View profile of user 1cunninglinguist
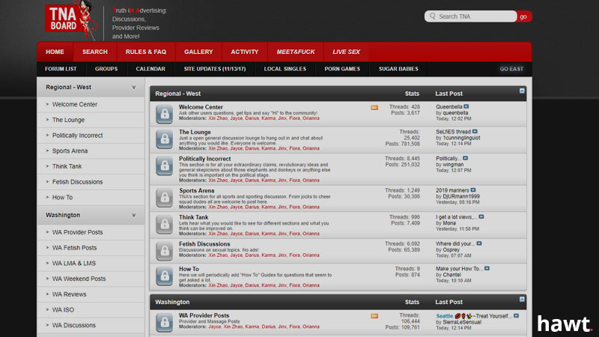Screen dimensions: 599x337 (461, 138)
